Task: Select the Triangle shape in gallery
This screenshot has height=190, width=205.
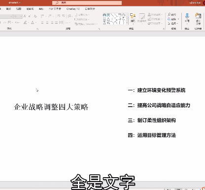Action: [108, 19]
